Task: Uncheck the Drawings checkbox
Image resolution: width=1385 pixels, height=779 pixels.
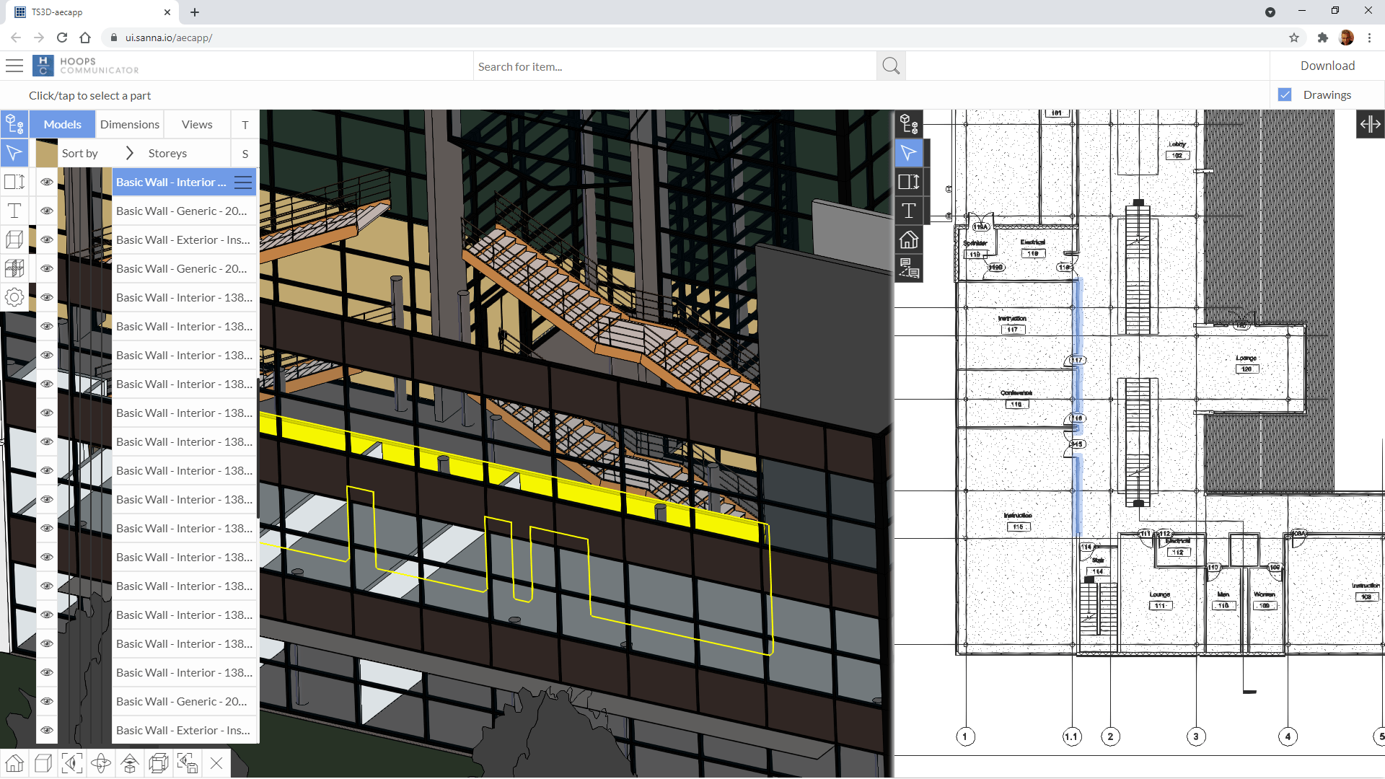Action: click(1285, 94)
